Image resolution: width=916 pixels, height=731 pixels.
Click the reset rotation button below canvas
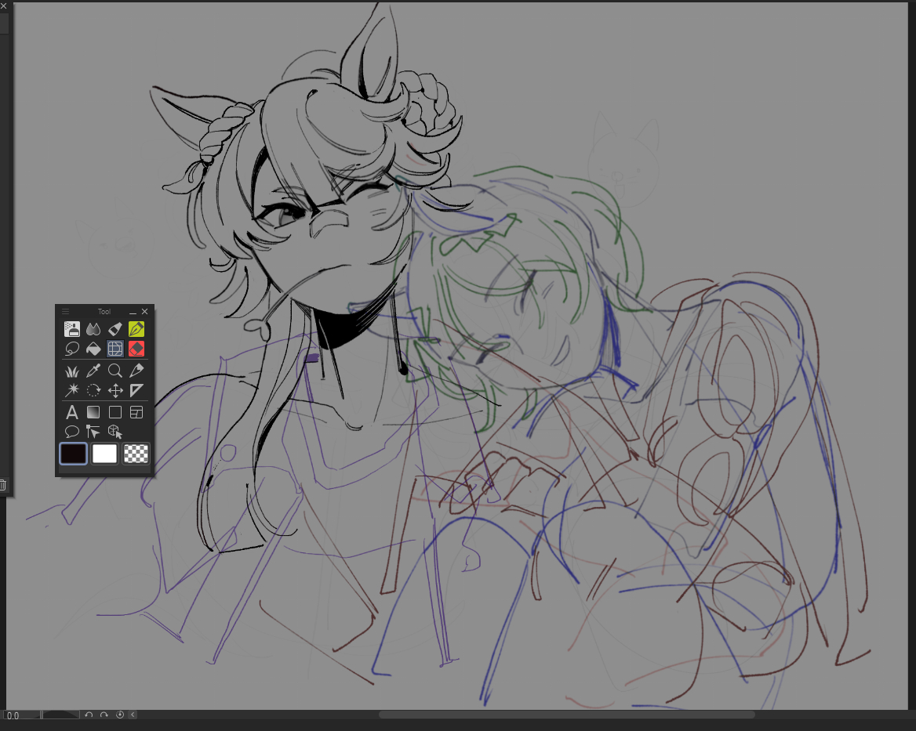point(120,715)
